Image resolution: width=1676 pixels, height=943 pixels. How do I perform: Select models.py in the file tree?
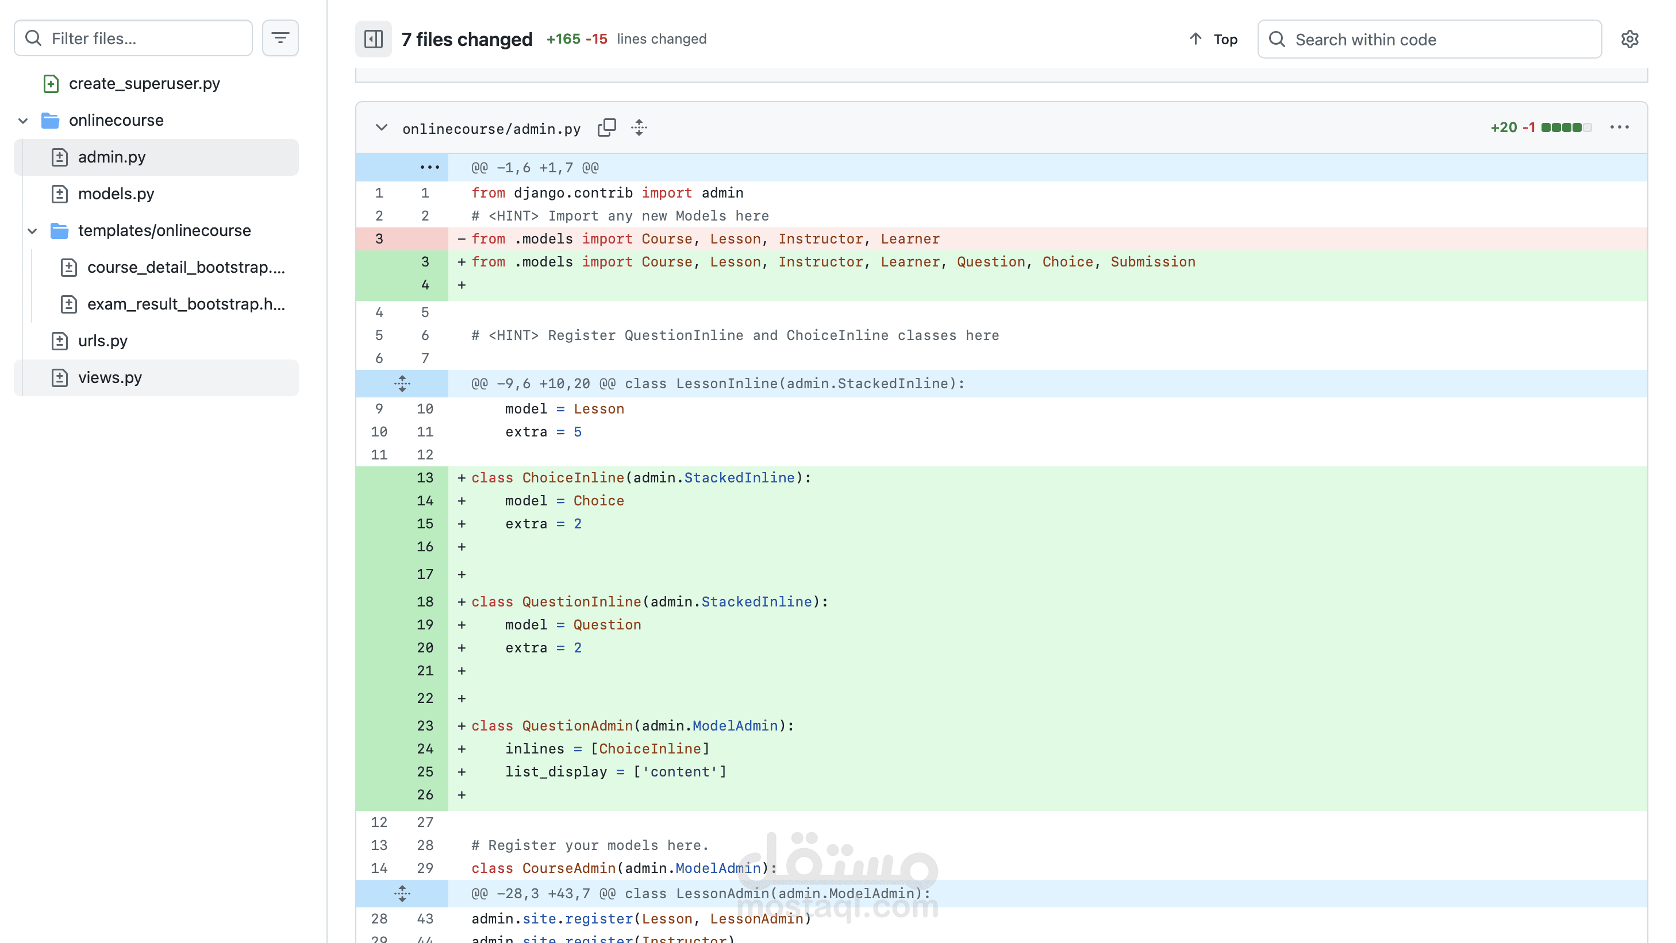(x=117, y=193)
